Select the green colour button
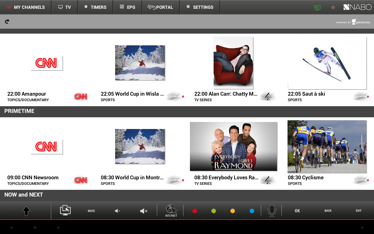The height and width of the screenshot is (234, 374). pyautogui.click(x=214, y=211)
